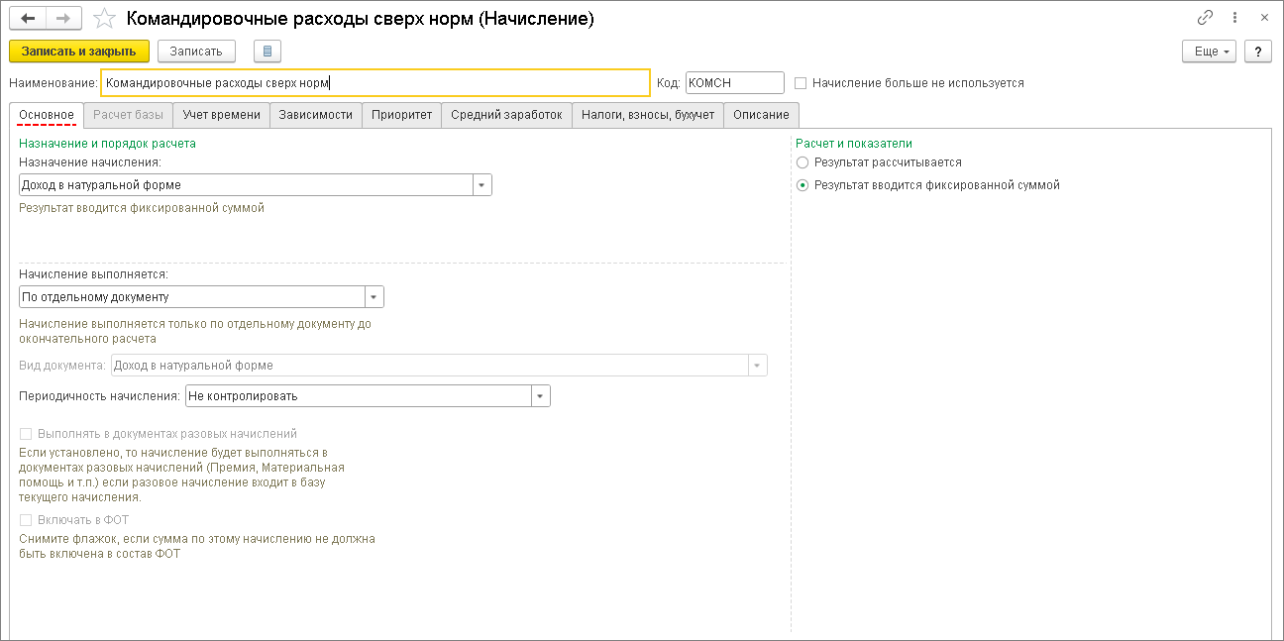Select 'Результат рассчитывается' radio option
Viewport: 1284px width, 641px height.
click(802, 161)
